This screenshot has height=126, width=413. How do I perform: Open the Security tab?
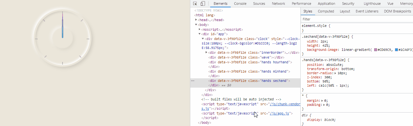[x=348, y=4]
